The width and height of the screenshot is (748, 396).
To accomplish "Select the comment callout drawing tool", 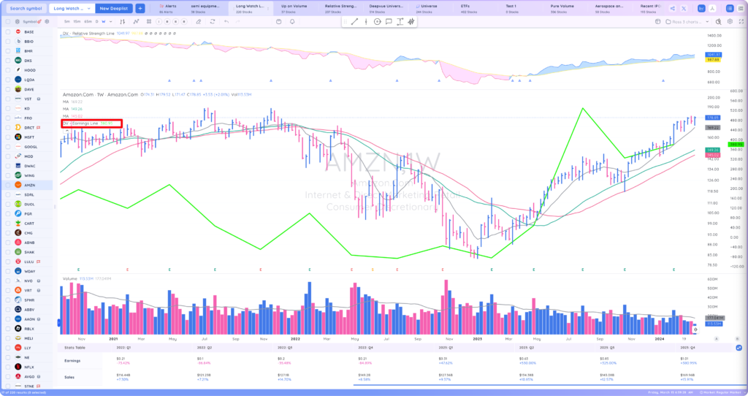I will coord(389,21).
